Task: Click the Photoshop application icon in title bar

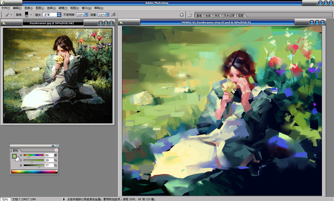Action: point(2,3)
